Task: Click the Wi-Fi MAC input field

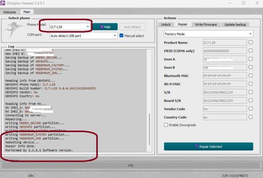Action: [x=225, y=84]
